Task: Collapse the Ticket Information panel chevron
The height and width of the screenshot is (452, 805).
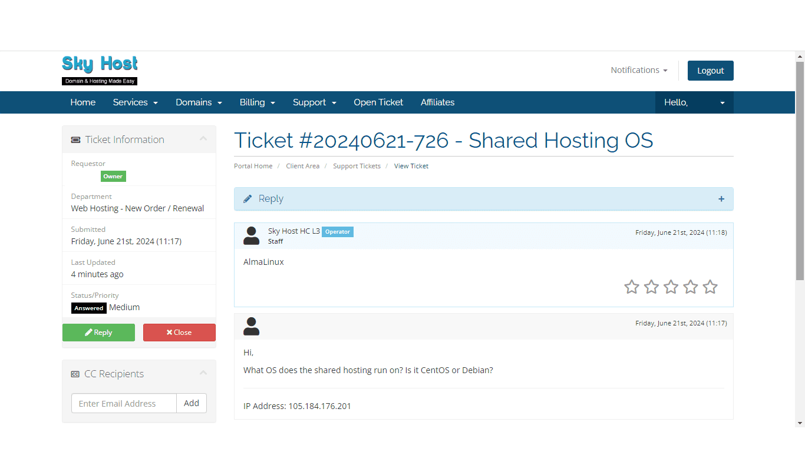Action: coord(203,139)
